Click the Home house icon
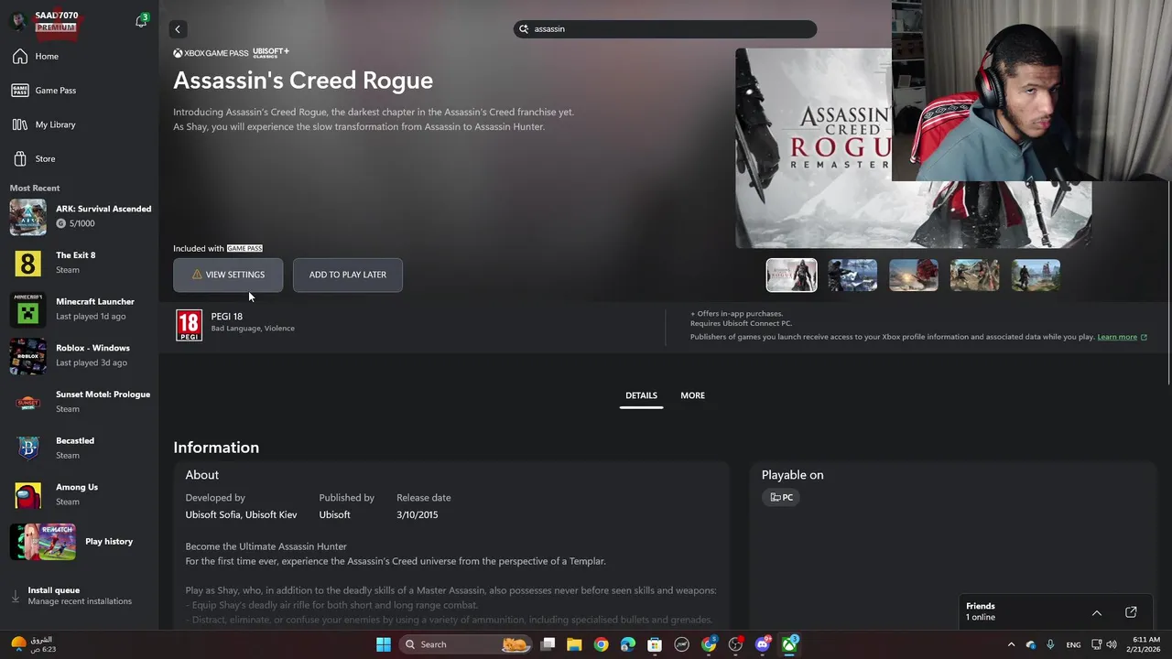The image size is (1172, 659). 20,57
